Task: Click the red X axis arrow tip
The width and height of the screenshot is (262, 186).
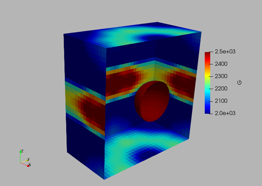Action: [x=29, y=166]
